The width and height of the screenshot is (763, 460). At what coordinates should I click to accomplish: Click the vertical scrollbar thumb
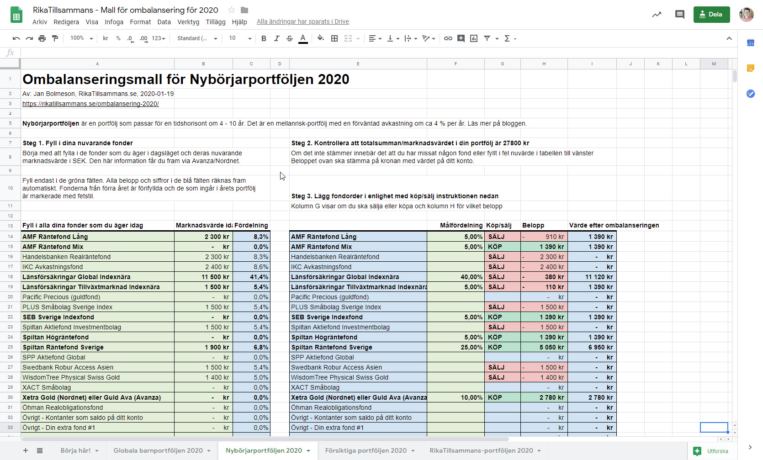pyautogui.click(x=735, y=76)
